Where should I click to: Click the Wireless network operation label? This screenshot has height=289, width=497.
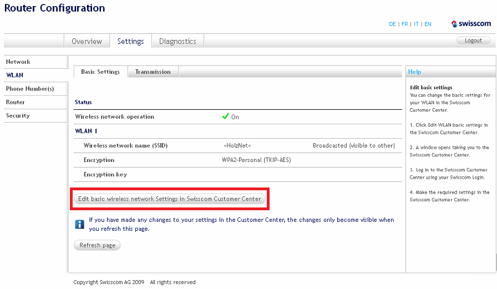tap(114, 116)
